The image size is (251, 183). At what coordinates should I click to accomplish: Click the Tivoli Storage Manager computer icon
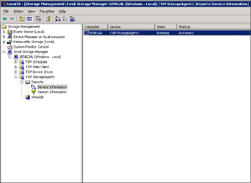(x=10, y=52)
